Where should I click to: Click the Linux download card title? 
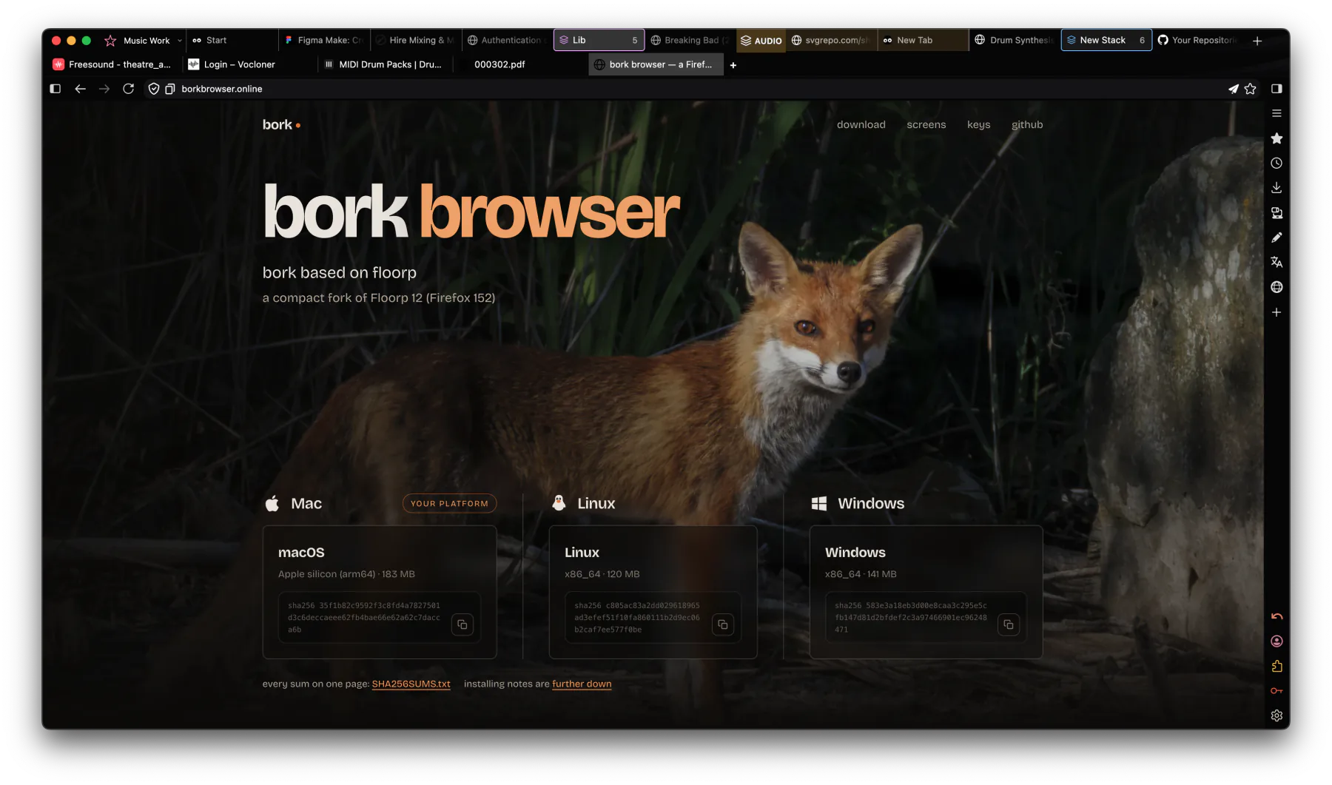(x=582, y=553)
